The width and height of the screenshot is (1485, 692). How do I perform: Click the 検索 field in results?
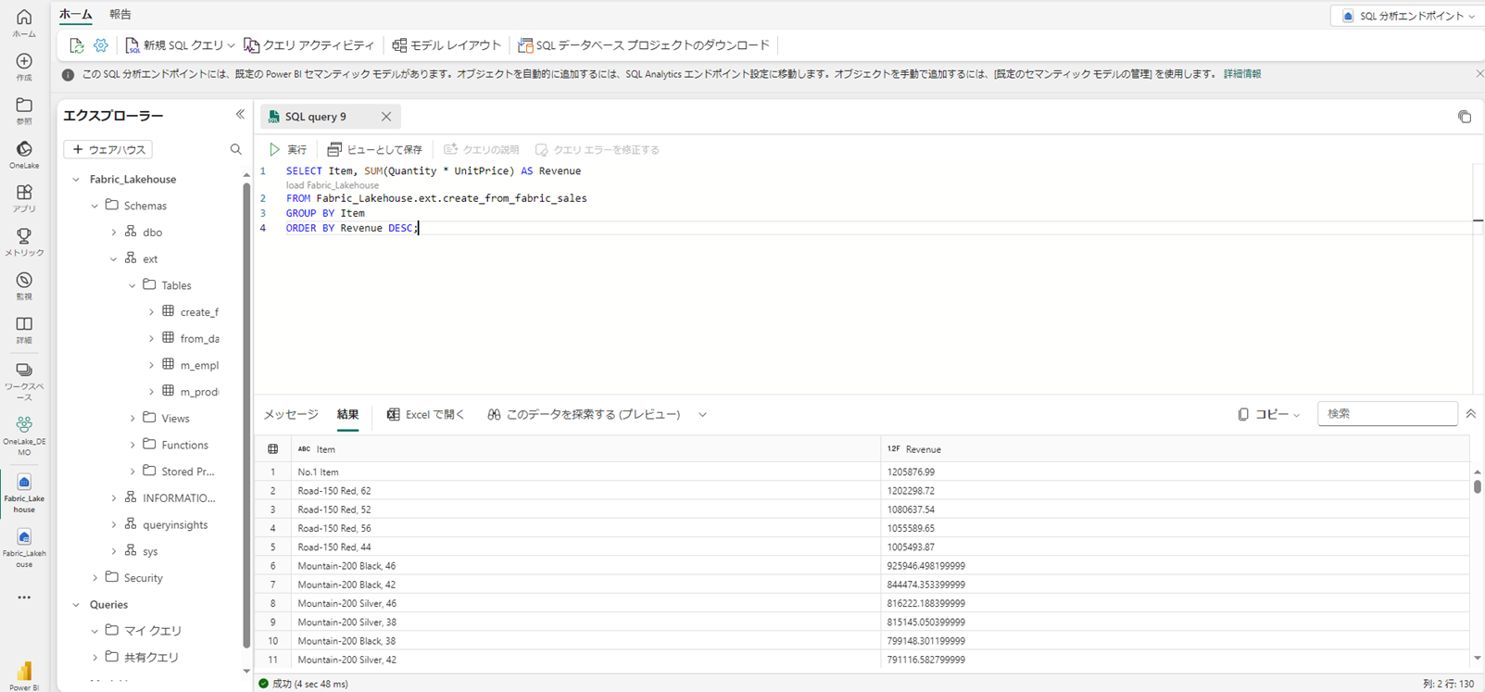(x=1388, y=414)
